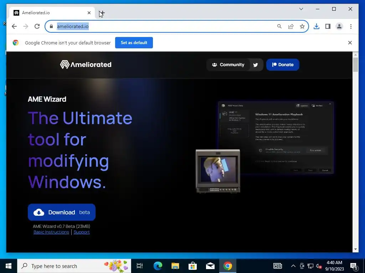Open the Community link
The image size is (365, 273).
(228, 65)
